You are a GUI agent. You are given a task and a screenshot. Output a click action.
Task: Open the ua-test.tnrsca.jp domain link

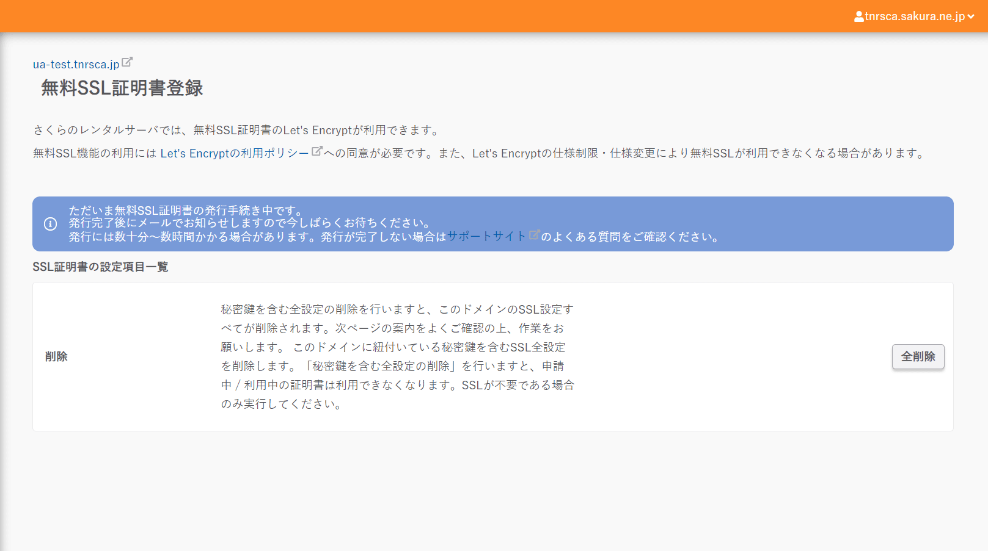click(x=76, y=64)
